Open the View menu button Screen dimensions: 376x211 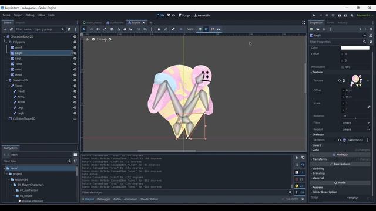pyautogui.click(x=190, y=29)
